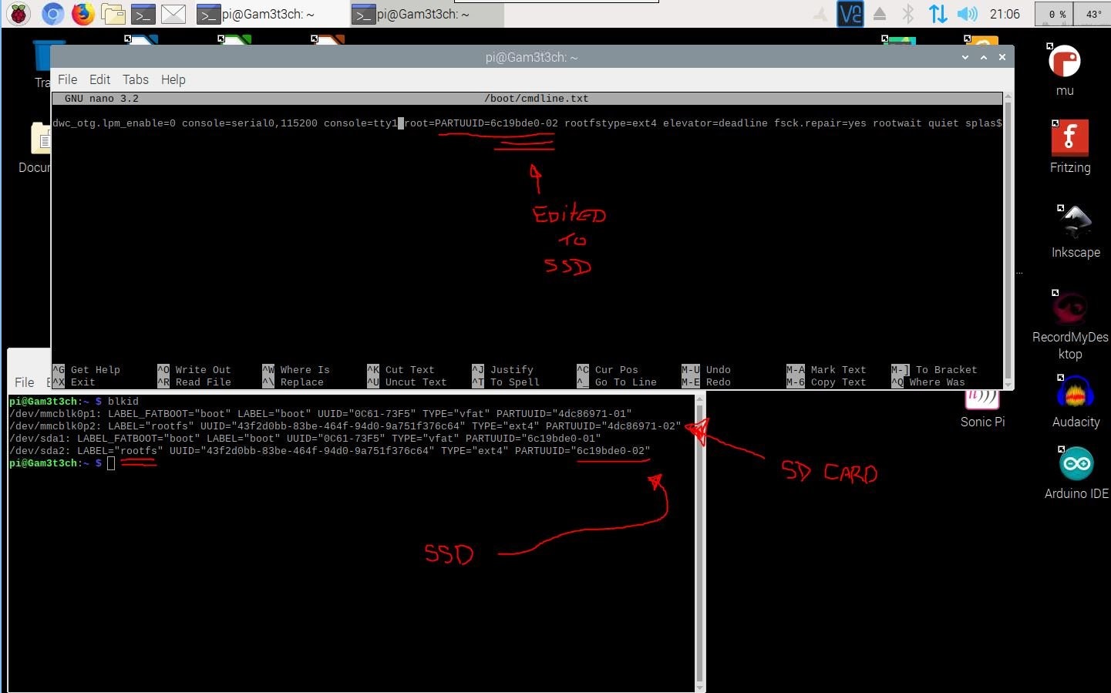The image size is (1111, 693).
Task: Click the blkid terminal vertical scrollbar
Action: pyautogui.click(x=699, y=543)
